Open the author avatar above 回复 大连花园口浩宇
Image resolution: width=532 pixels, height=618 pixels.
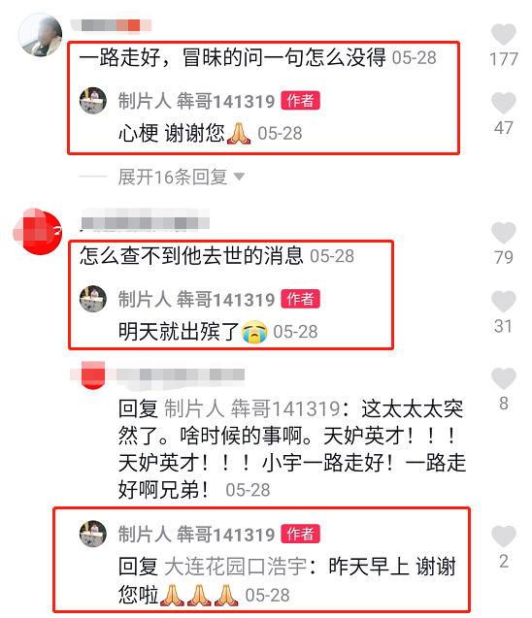click(x=93, y=534)
